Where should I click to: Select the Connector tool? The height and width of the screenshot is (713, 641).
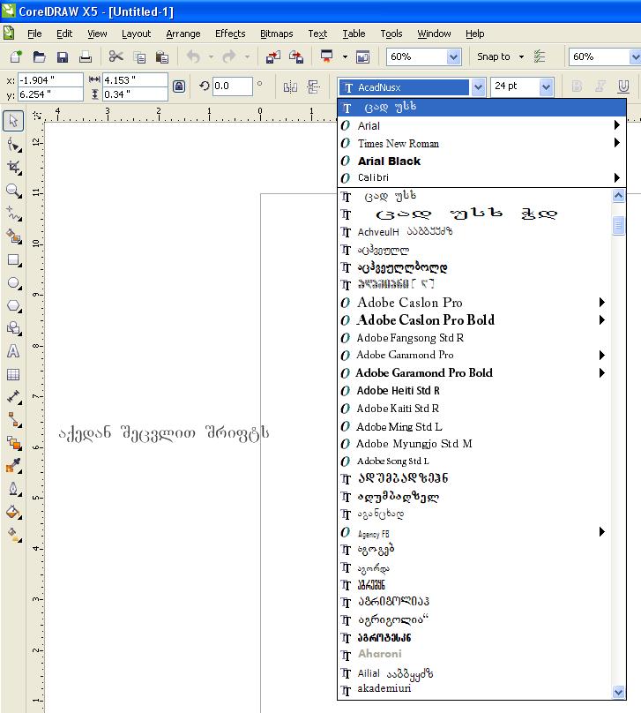coord(13,420)
